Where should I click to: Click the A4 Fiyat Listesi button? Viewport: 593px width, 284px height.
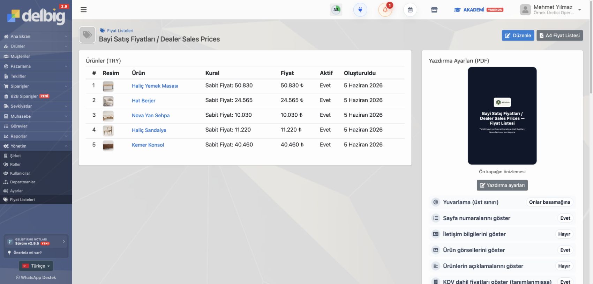(560, 35)
